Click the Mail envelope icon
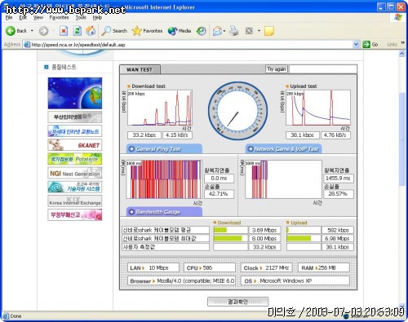 217,31
